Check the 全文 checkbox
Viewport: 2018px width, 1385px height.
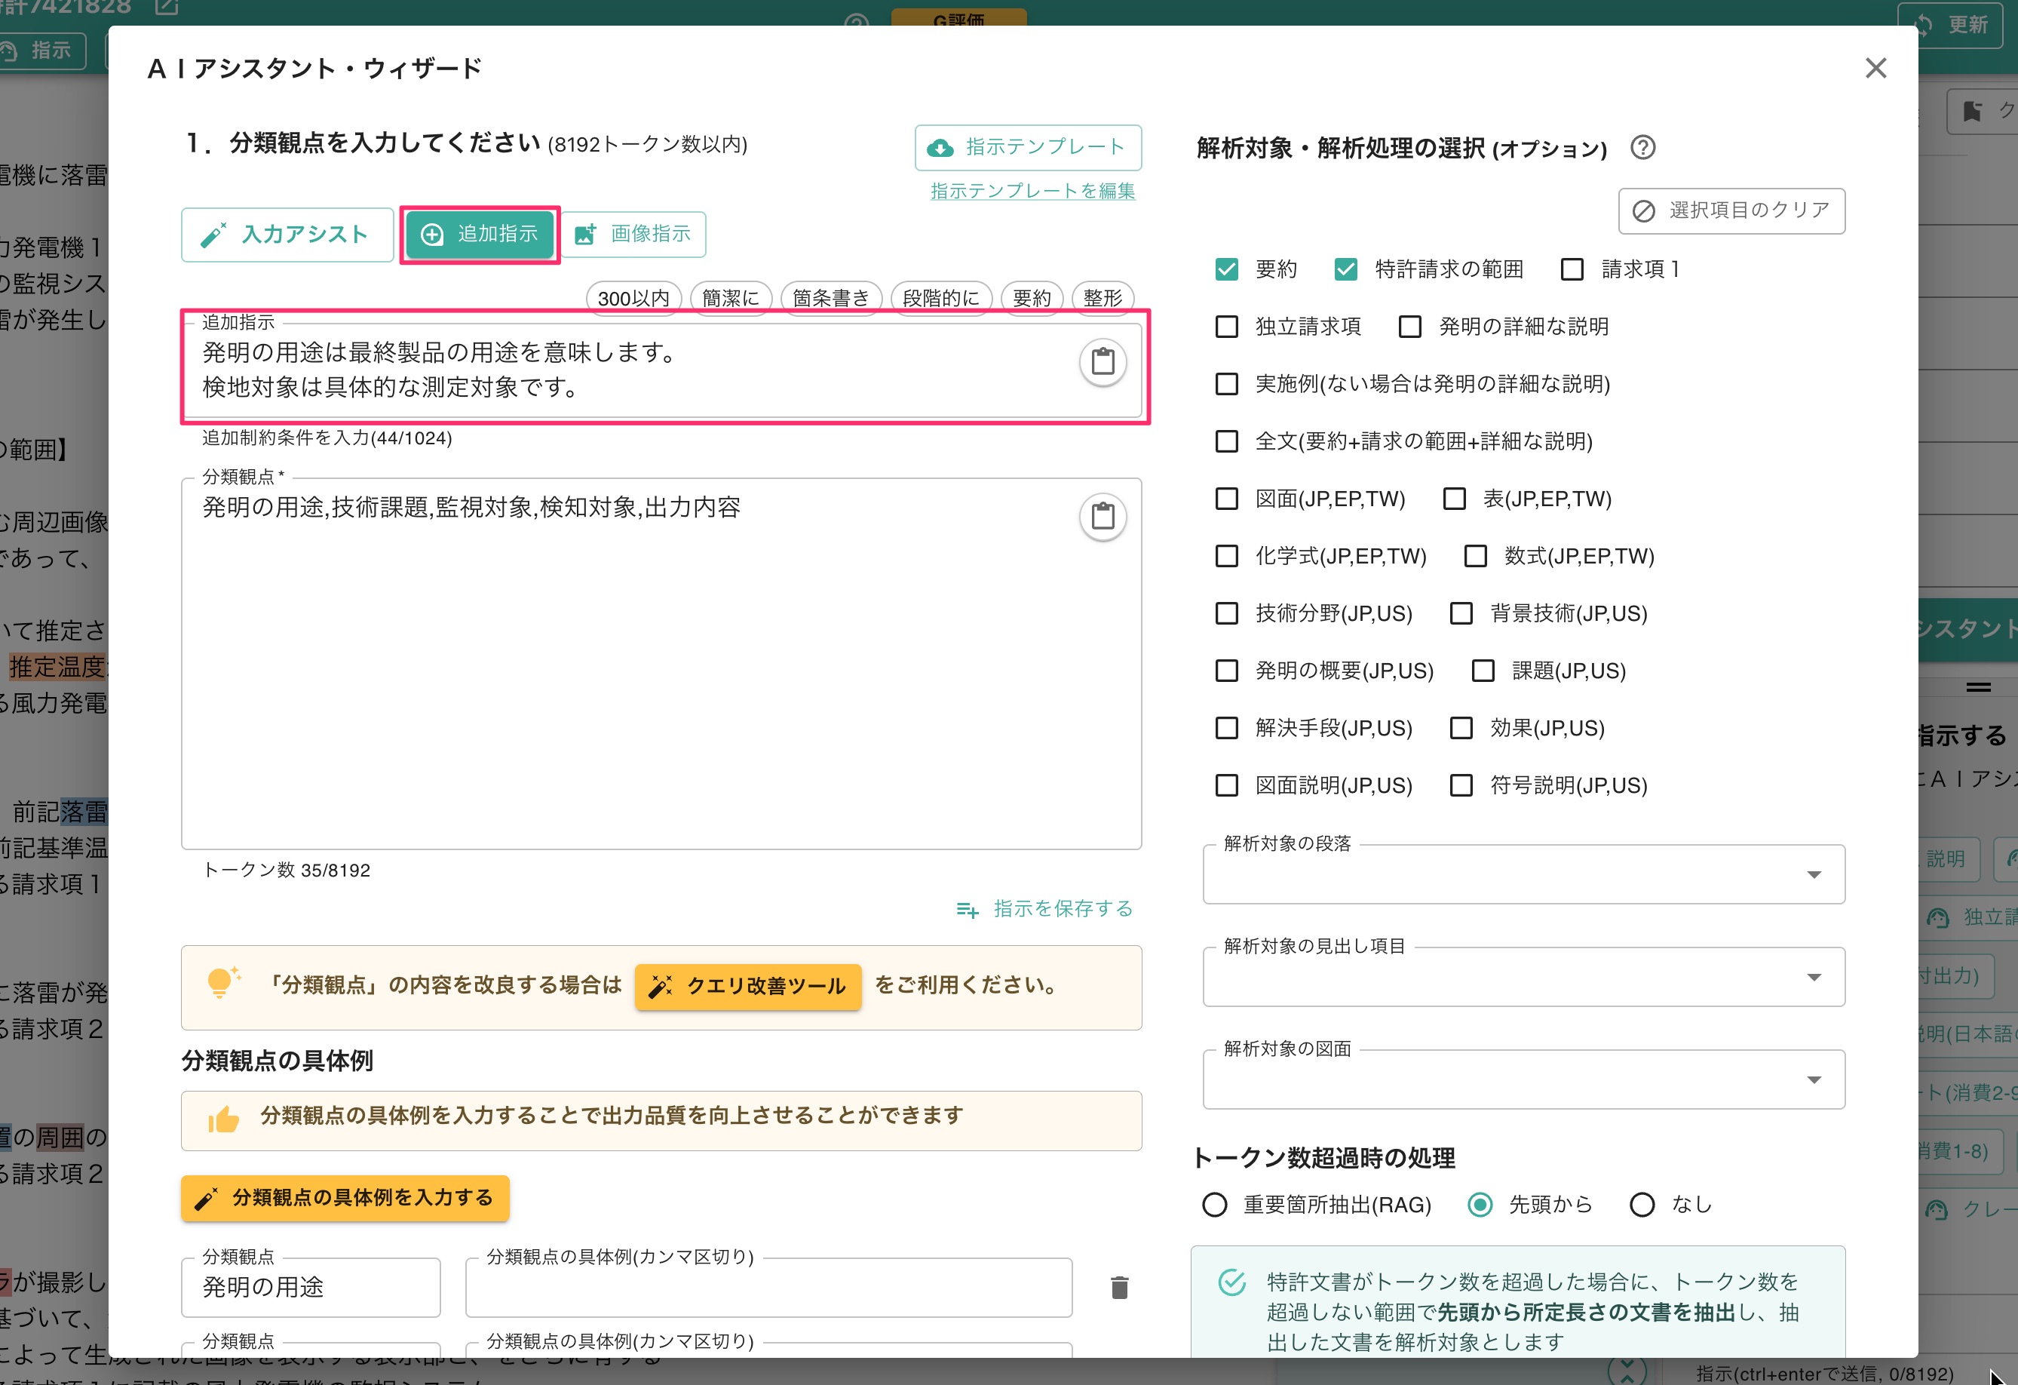point(1226,441)
